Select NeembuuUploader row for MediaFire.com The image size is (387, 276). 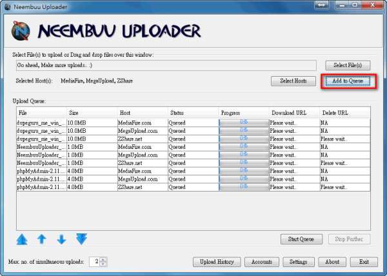click(x=193, y=147)
